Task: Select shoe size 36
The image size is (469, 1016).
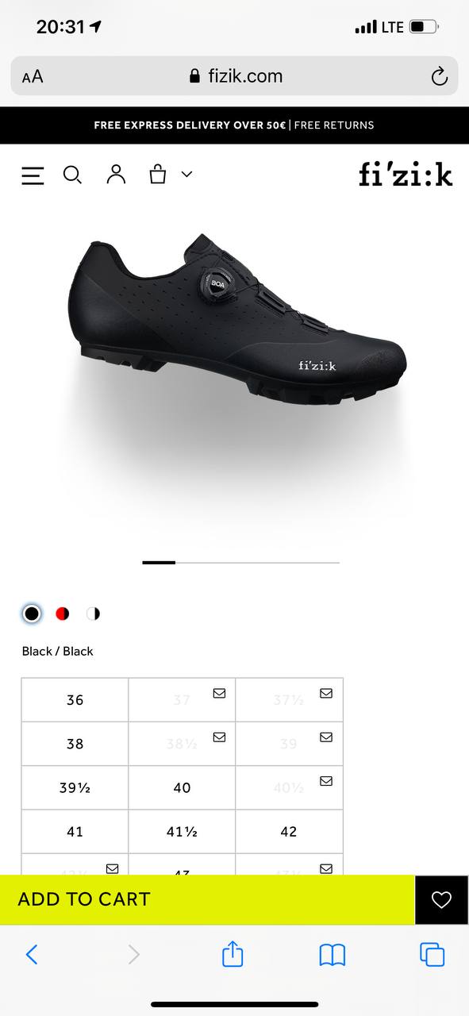Action: point(75,700)
